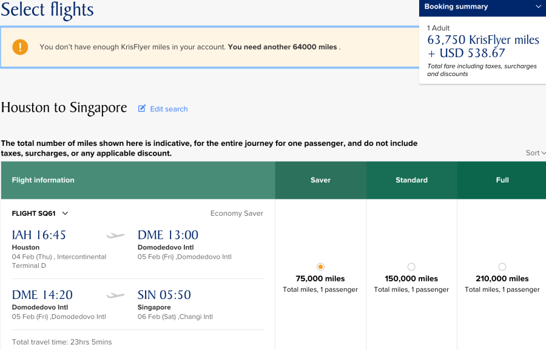Open the Sort dropdown
Viewport: 546px width, 350px height.
pyautogui.click(x=535, y=153)
